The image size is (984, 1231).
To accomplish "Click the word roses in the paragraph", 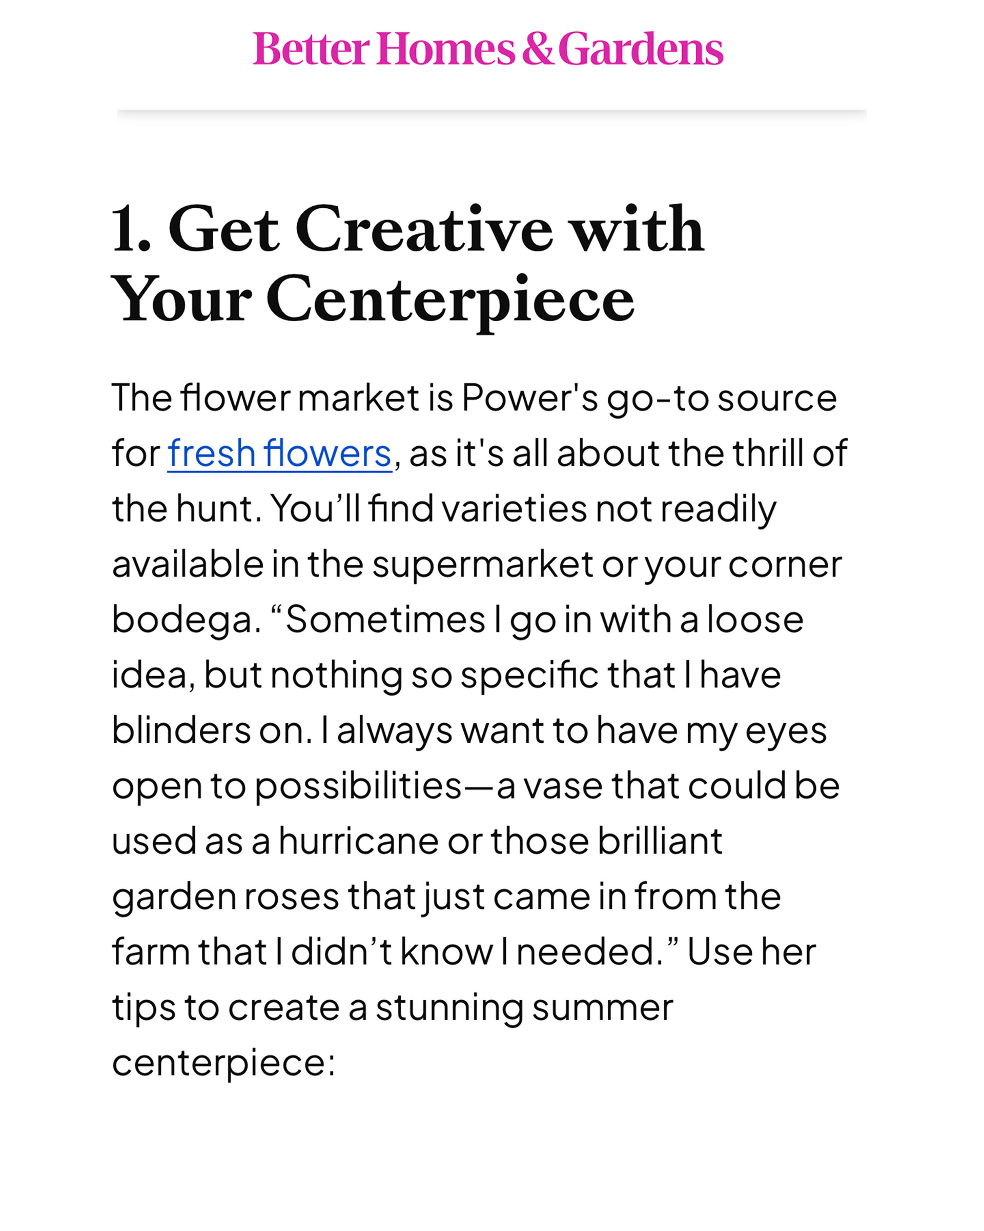I will [x=292, y=897].
